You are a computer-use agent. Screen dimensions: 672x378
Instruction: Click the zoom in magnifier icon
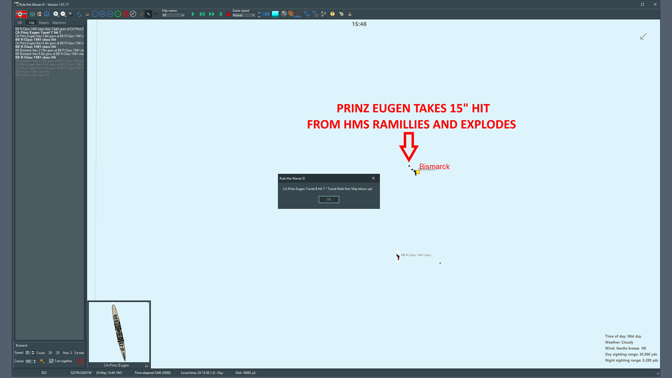coord(56,14)
